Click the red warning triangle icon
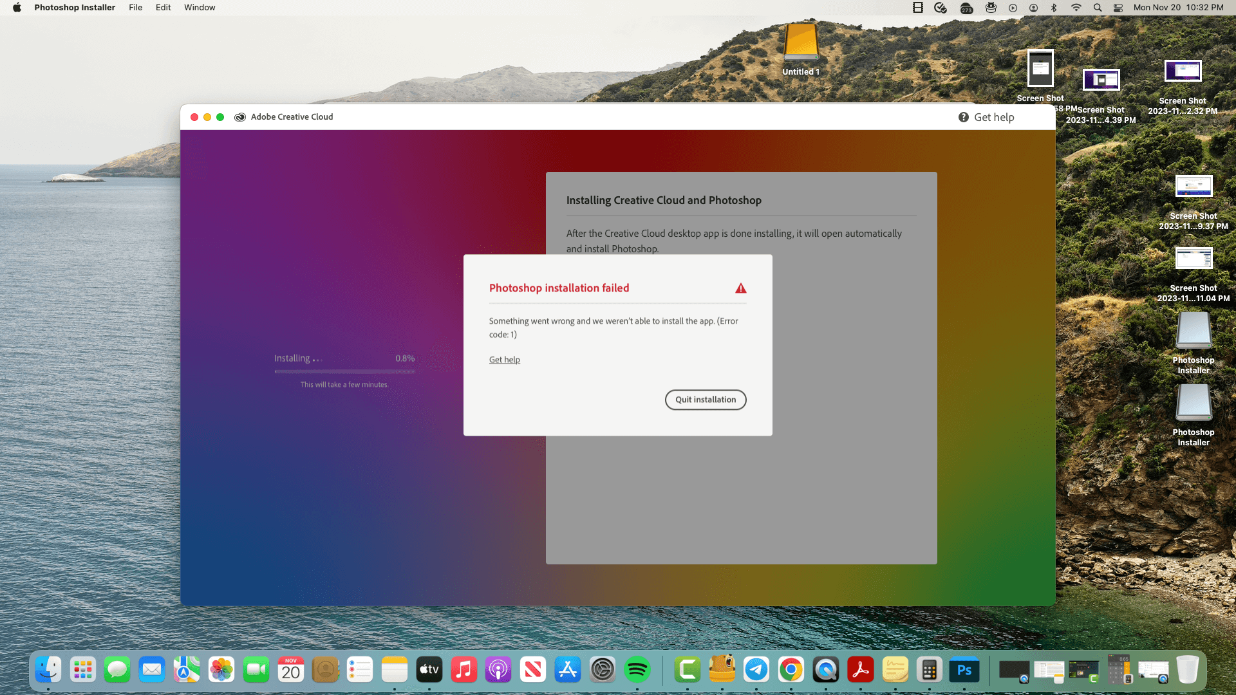This screenshot has height=695, width=1236. click(x=741, y=288)
